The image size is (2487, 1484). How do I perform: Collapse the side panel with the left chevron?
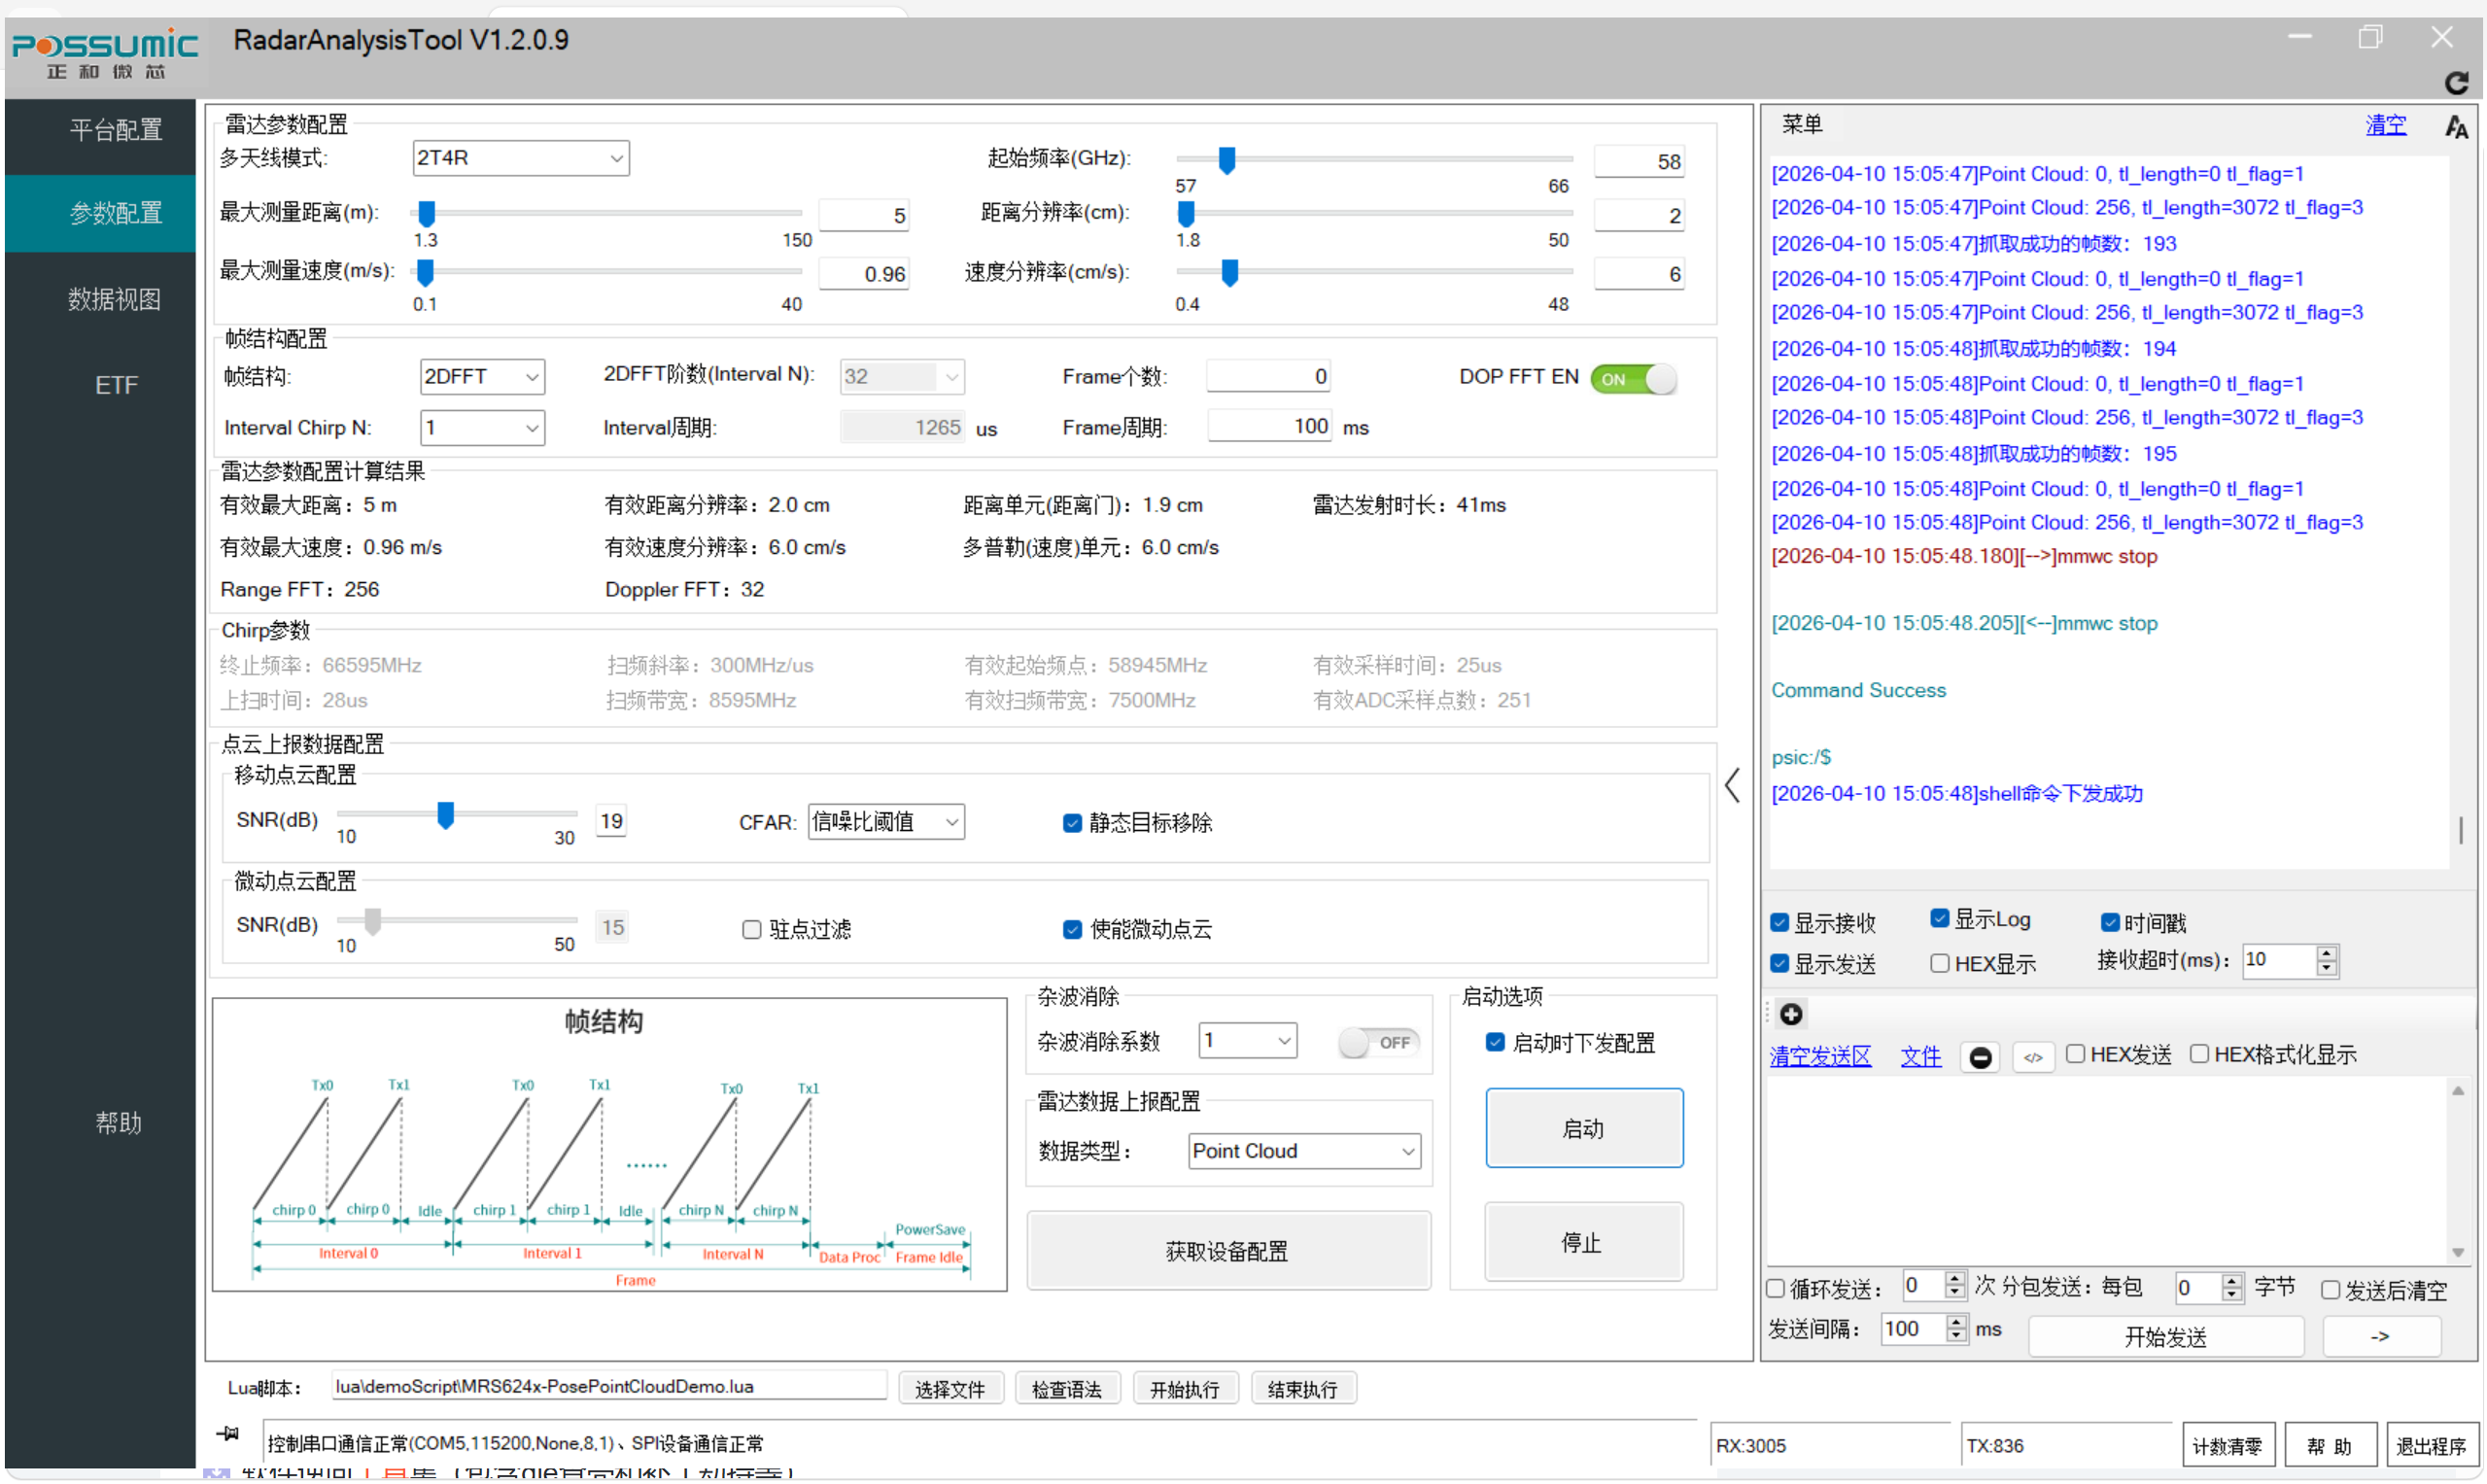(x=1733, y=785)
